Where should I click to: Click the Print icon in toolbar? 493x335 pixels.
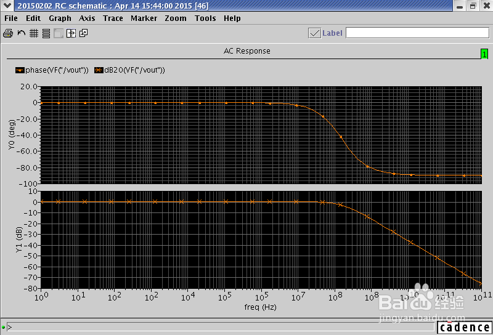tap(8, 33)
